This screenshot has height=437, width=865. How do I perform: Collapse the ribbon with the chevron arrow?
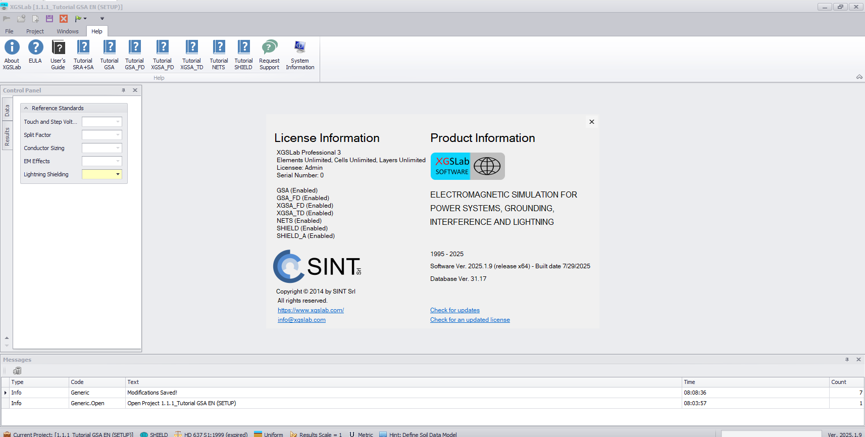coord(859,77)
